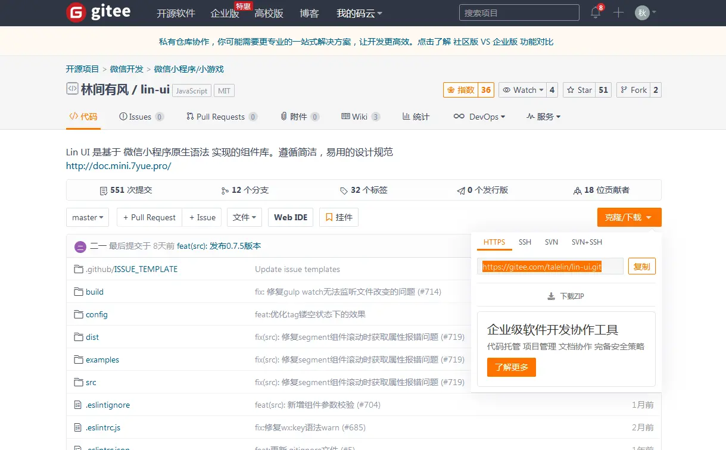
Task: Click the 微信开发 breadcrumb link
Action: (x=127, y=69)
